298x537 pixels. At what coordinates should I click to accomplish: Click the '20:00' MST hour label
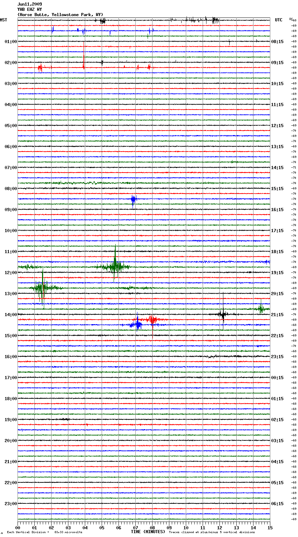coord(11,441)
